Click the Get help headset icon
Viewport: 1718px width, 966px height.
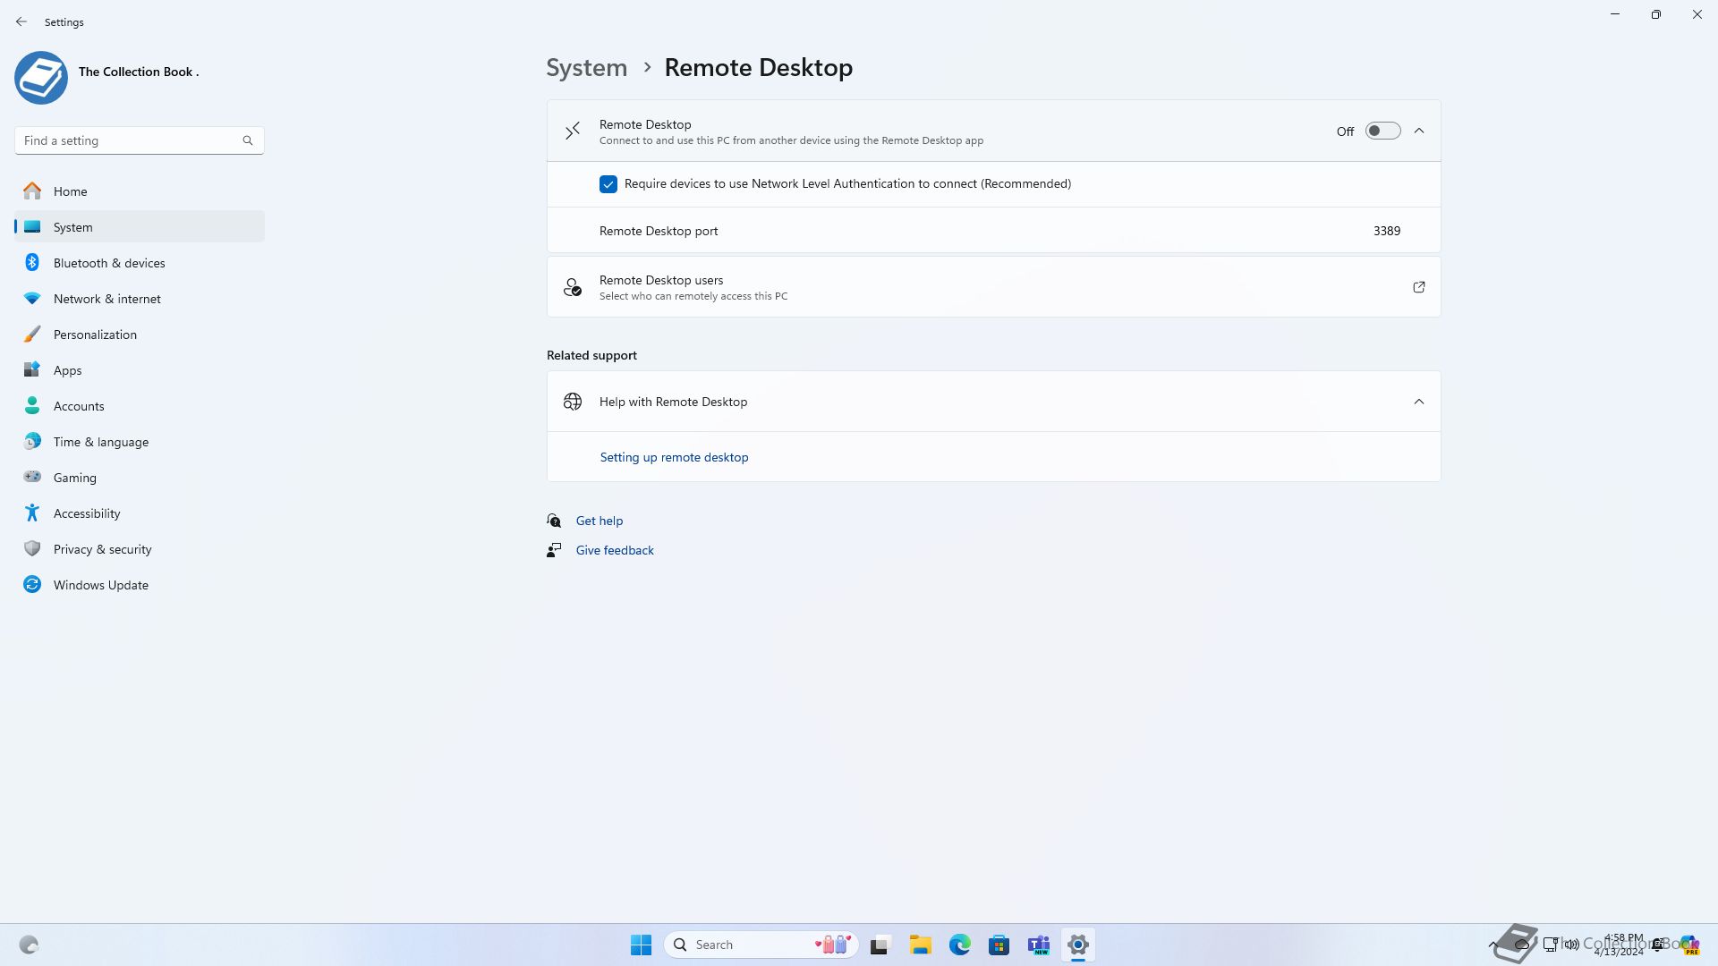coord(554,521)
